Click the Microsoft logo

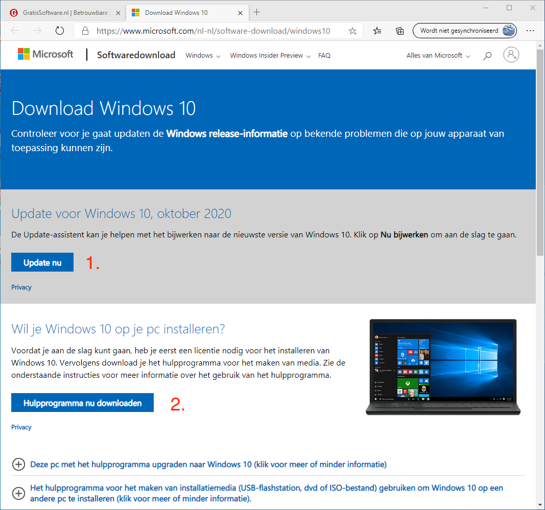45,54
